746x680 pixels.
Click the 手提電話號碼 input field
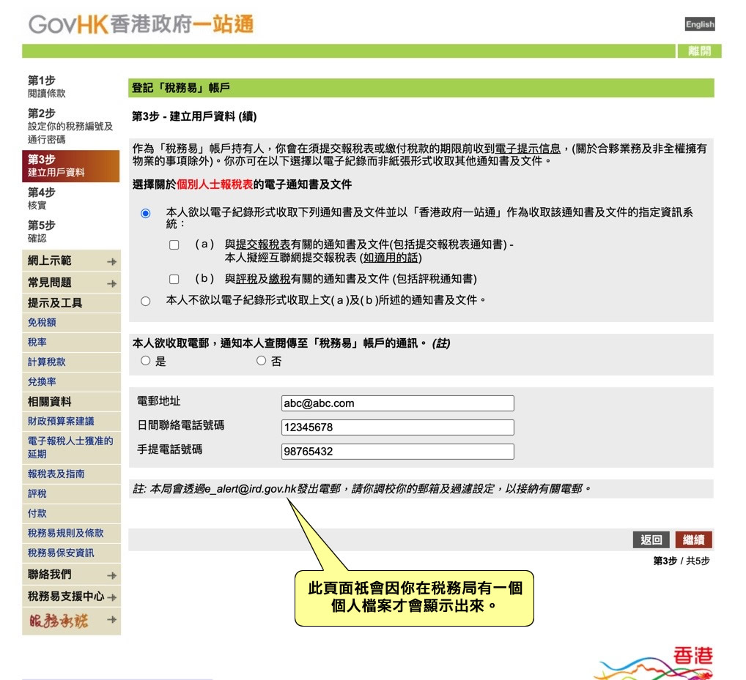pos(398,452)
